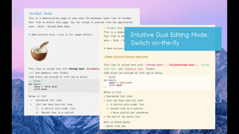Click "Second line in a sublist" in the markdown window
The height and width of the screenshot is (134, 239).
[x=127, y=109]
